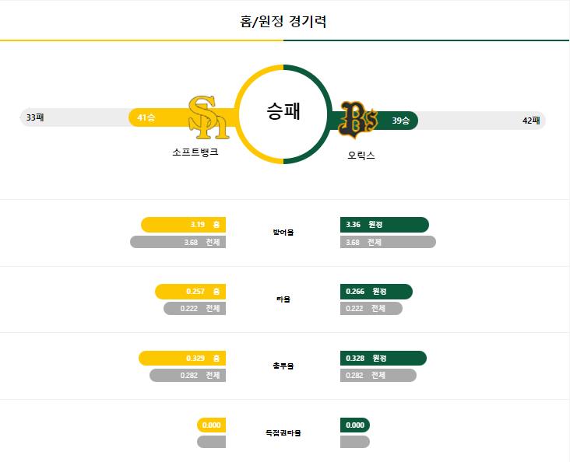Open the 소프트뱅크 team name link
The height and width of the screenshot is (462, 570).
coord(195,152)
